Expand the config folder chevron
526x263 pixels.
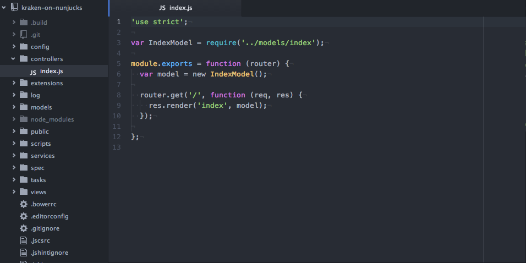13,47
